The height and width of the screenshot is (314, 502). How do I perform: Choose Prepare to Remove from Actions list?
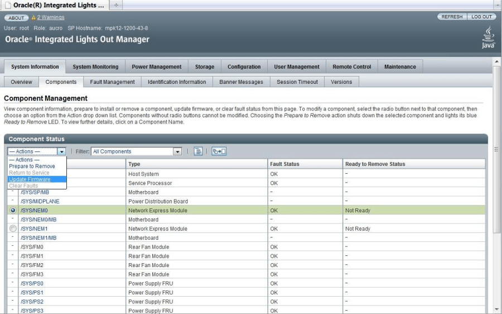(x=32, y=166)
